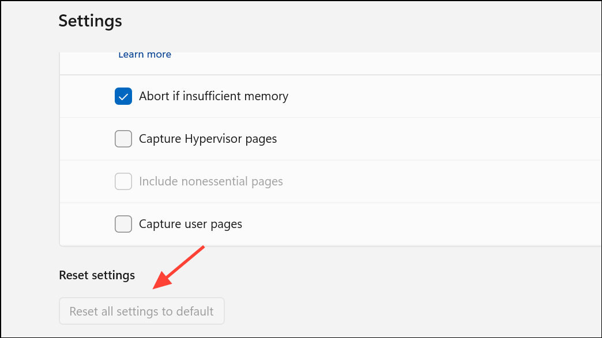
Task: Click the white checkmark icon in blue box
Action: point(123,97)
